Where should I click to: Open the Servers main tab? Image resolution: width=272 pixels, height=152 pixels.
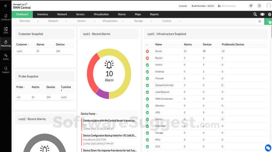pyautogui.click(x=80, y=14)
